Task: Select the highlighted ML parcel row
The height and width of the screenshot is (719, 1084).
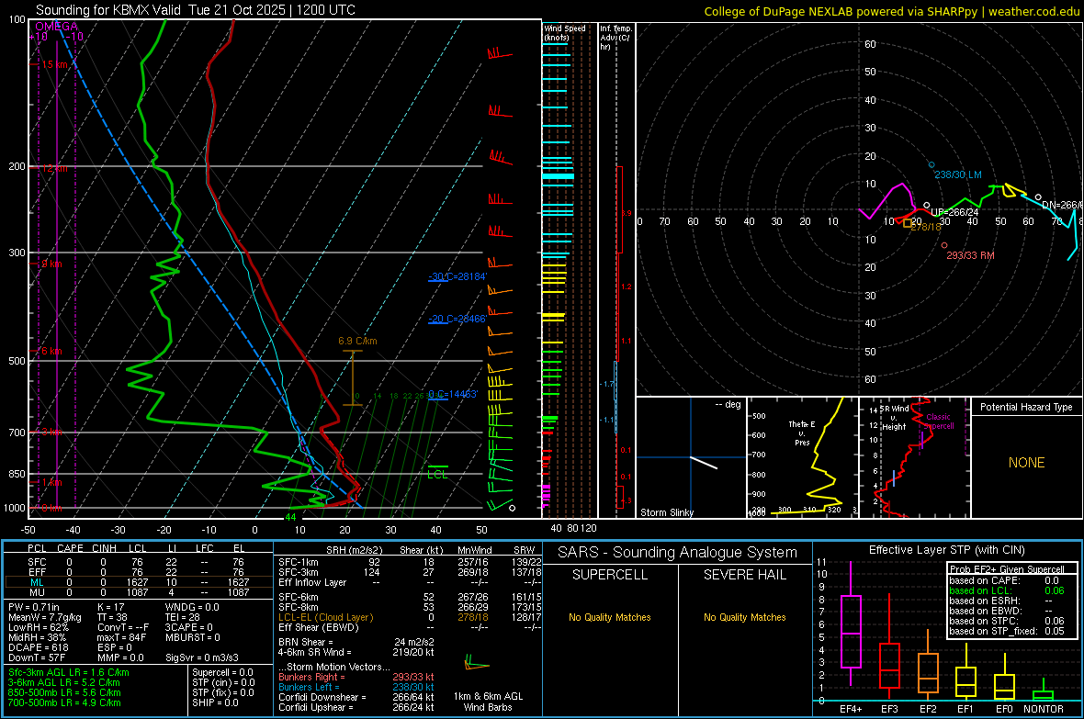Action: 139,582
